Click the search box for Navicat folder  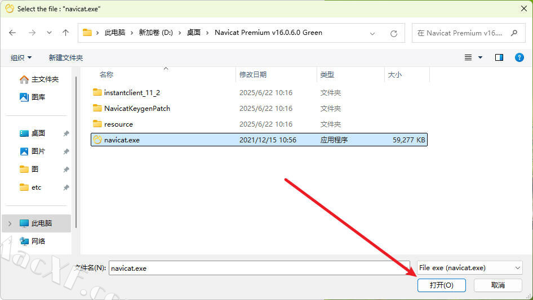(x=469, y=33)
